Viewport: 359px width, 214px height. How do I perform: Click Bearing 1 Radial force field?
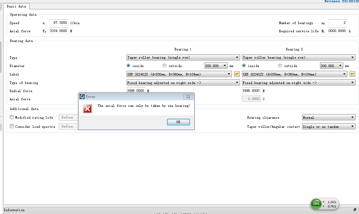136,91
